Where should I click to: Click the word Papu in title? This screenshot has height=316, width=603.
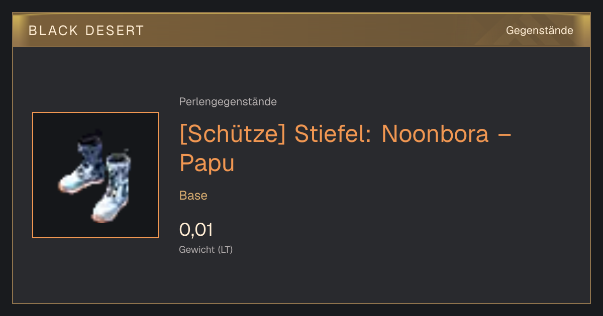[207, 164]
